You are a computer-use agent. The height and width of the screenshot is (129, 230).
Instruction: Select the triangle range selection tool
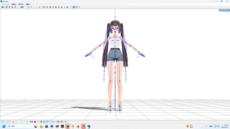[37, 7]
